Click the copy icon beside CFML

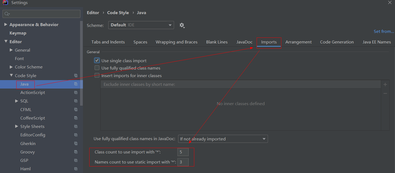(76, 110)
